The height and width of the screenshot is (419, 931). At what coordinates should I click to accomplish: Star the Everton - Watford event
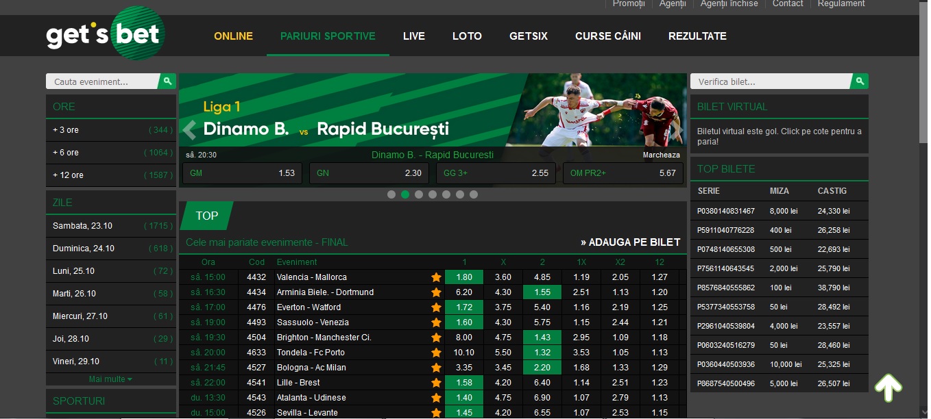point(436,307)
